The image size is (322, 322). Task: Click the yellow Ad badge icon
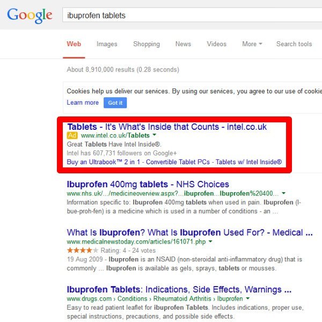pyautogui.click(x=72, y=136)
